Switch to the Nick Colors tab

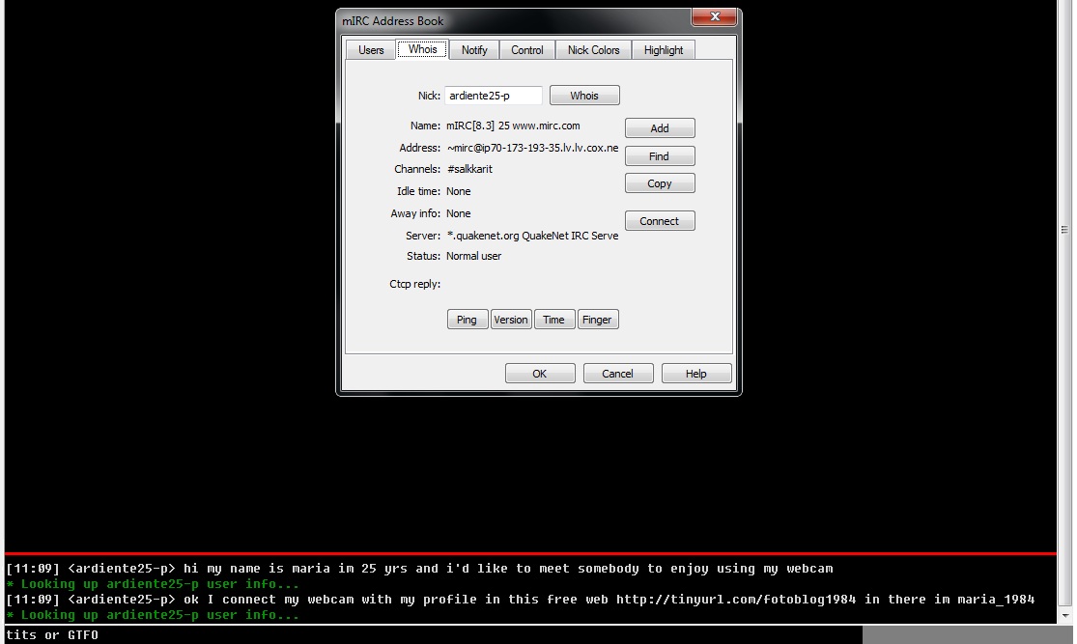point(593,50)
